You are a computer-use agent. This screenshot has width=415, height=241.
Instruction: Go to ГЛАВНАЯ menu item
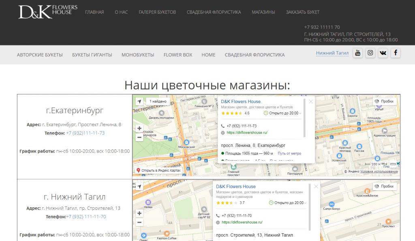click(x=94, y=12)
